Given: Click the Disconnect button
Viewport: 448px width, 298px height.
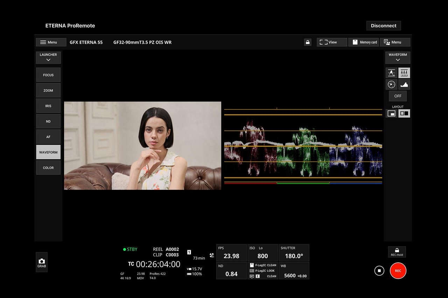Looking at the screenshot, I should (x=384, y=26).
